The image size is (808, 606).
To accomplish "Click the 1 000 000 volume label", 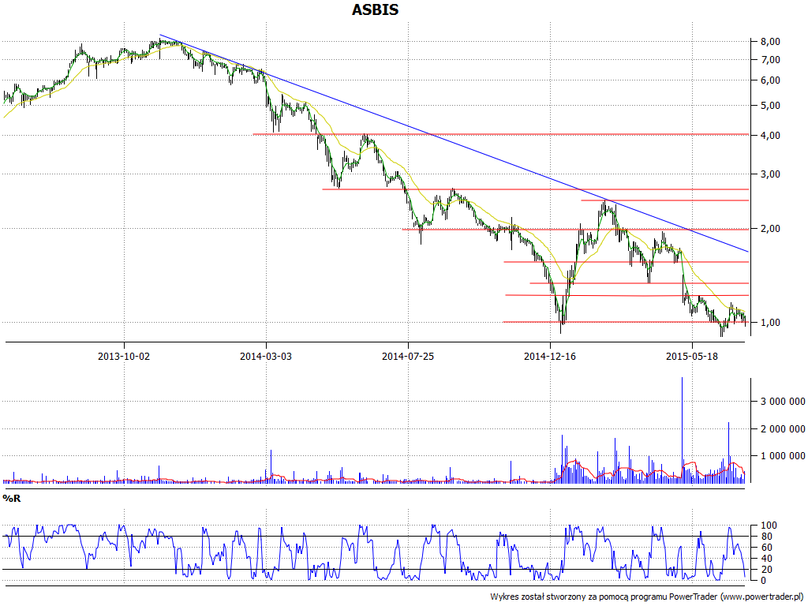I will click(783, 456).
